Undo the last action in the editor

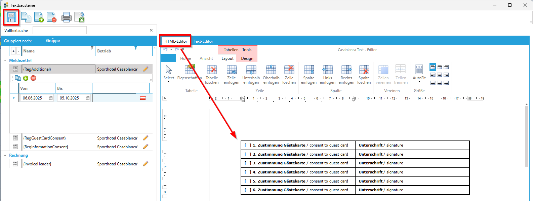(165, 49)
